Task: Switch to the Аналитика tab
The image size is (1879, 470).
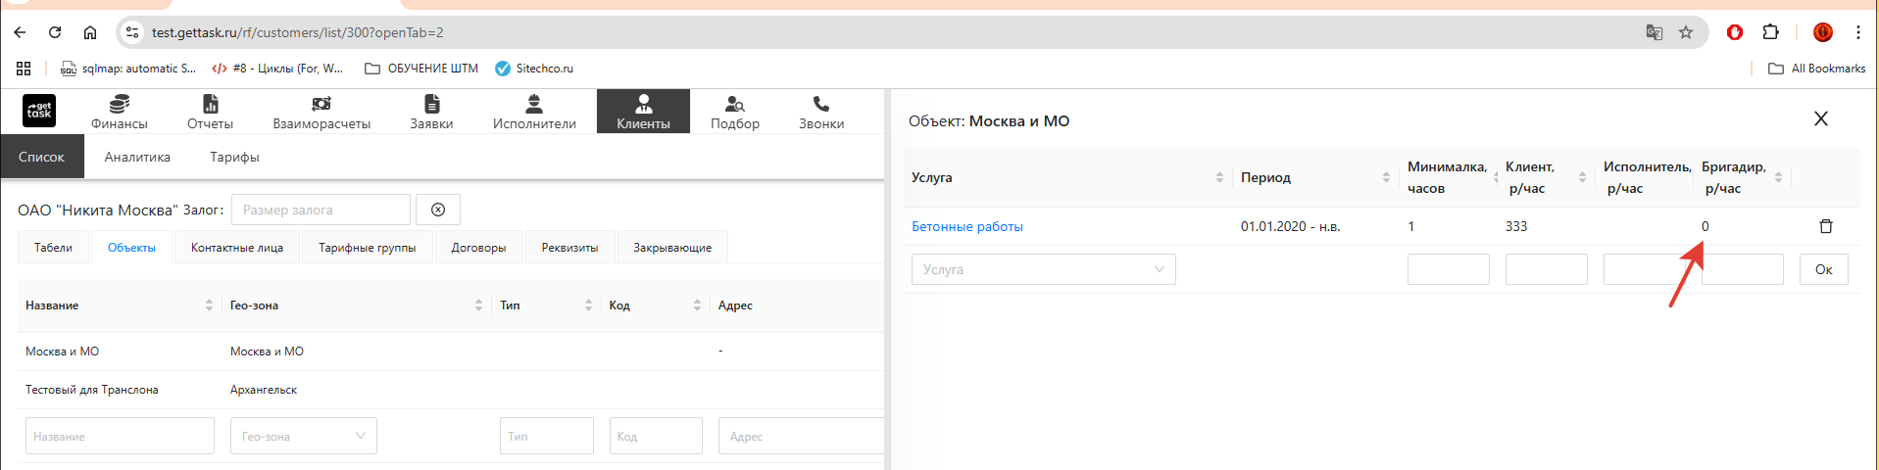Action: coord(137,157)
